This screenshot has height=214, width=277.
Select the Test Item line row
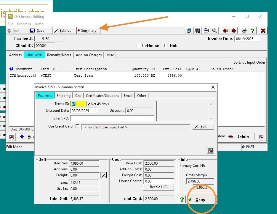coord(136,75)
